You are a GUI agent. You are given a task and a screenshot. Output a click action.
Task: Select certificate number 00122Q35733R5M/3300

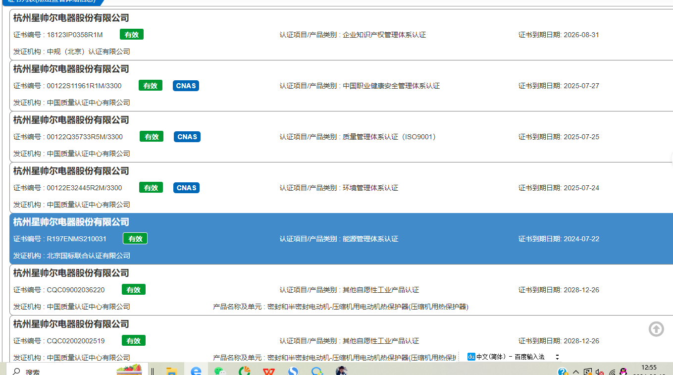pyautogui.click(x=85, y=137)
